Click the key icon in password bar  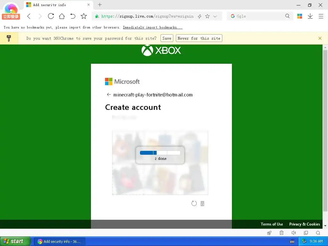tap(9, 38)
